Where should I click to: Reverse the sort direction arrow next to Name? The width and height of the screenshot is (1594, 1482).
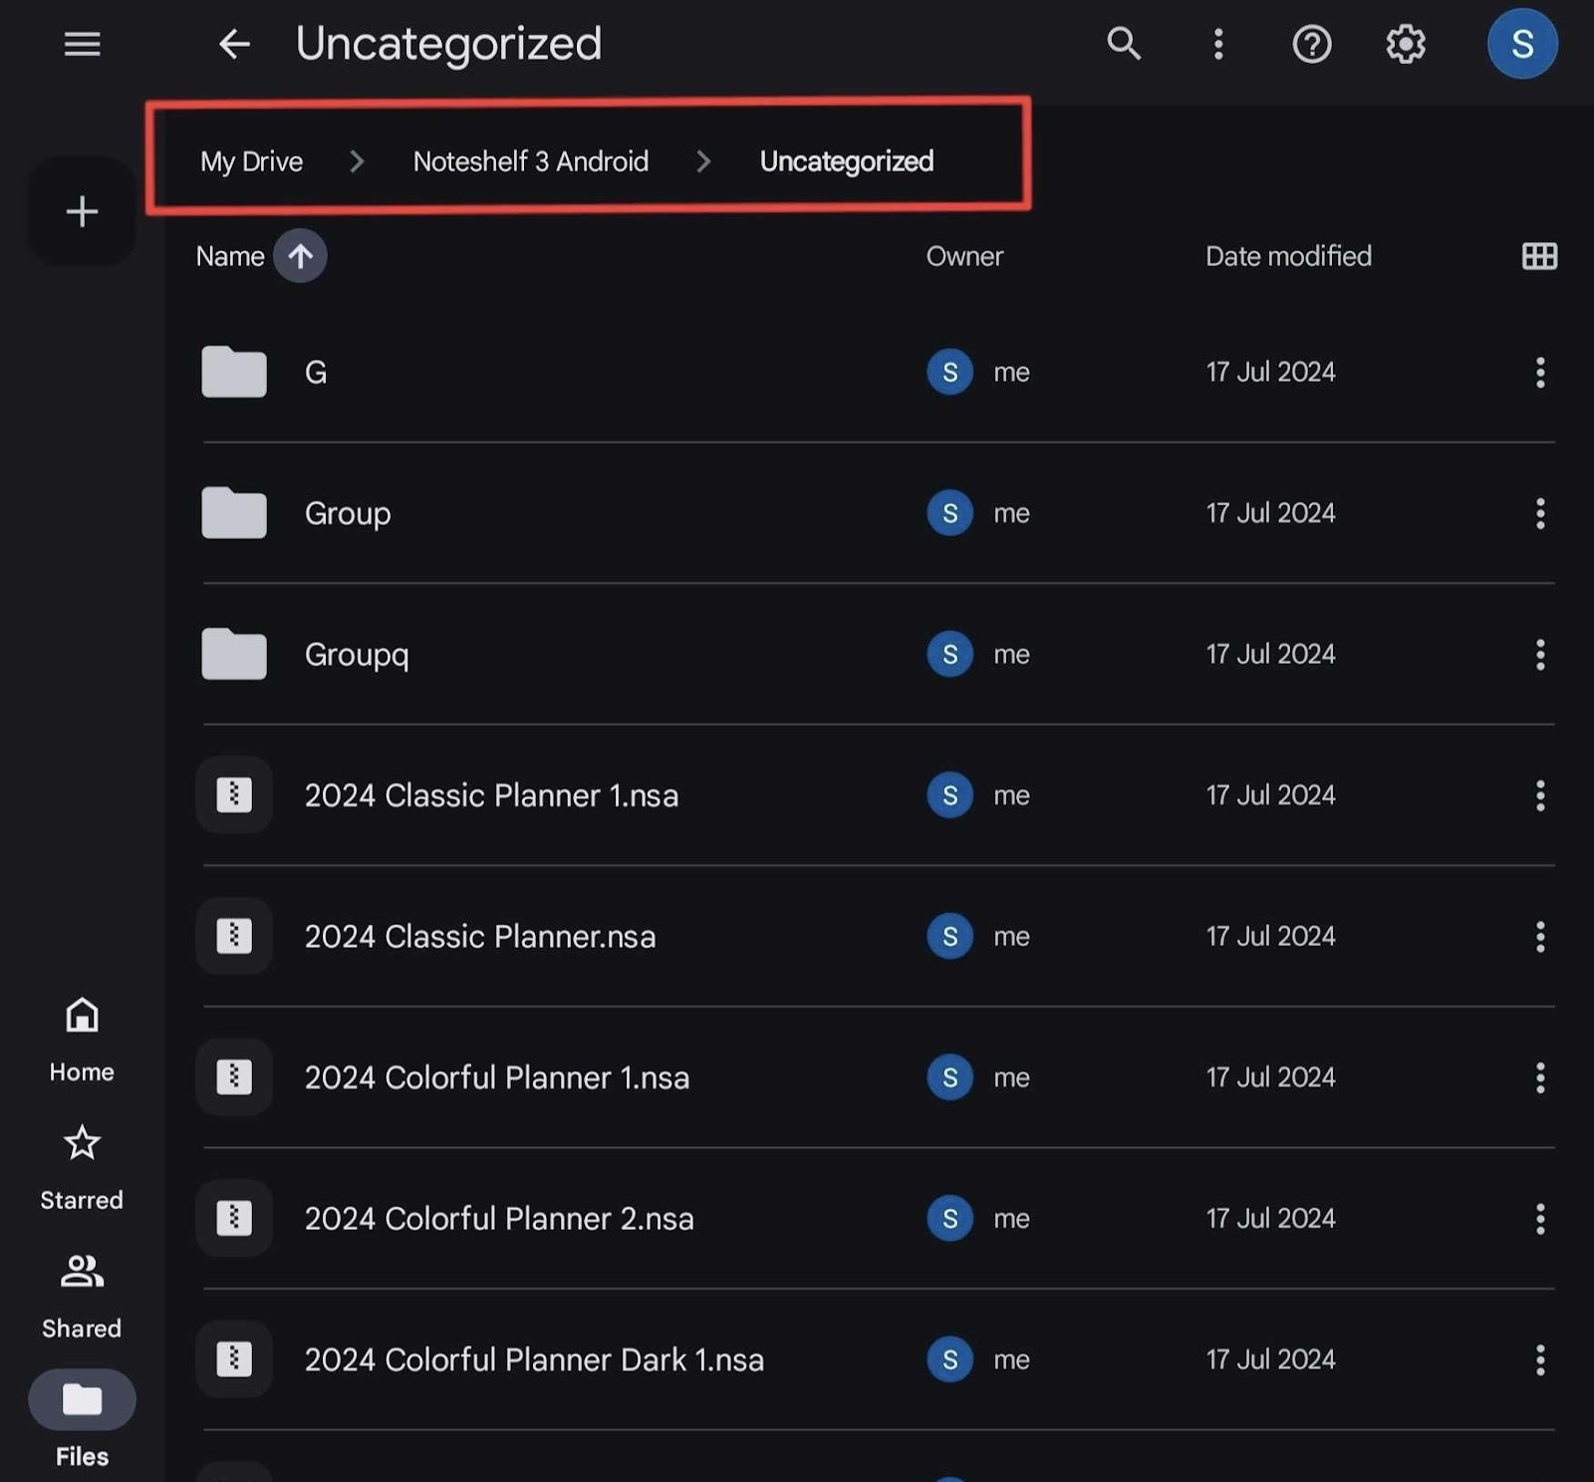[x=300, y=256]
